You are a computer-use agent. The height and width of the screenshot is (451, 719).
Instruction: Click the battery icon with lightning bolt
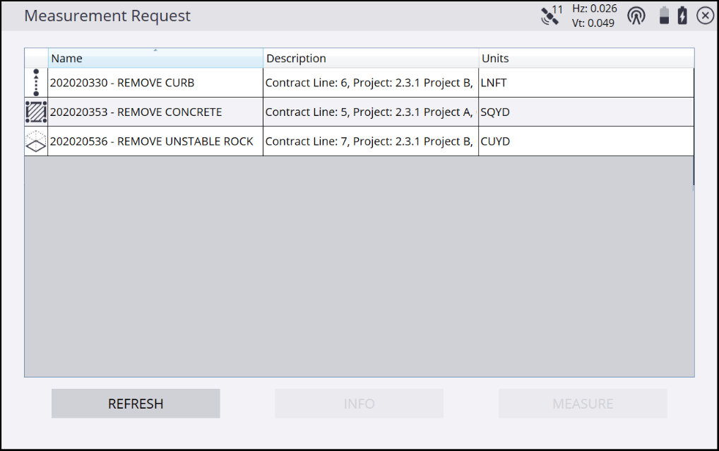(x=682, y=16)
